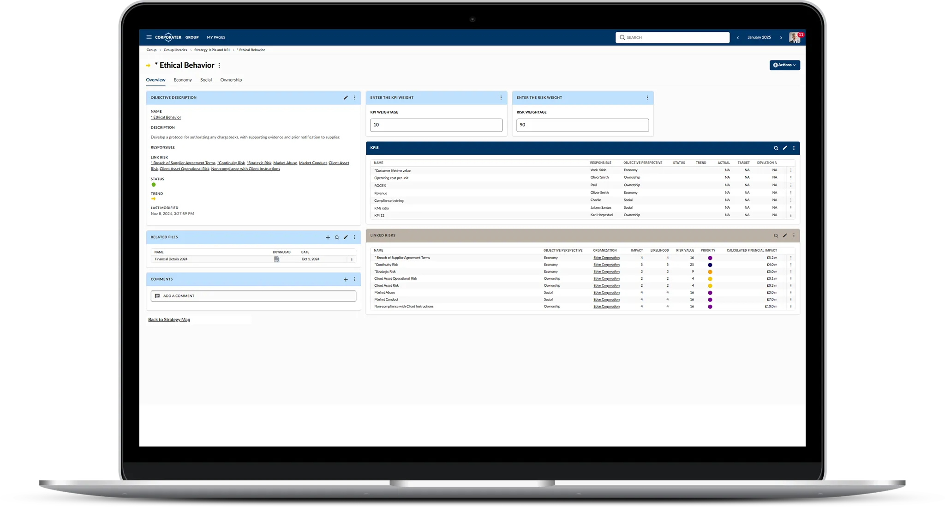945x507 pixels.
Task: Edit the Linked Risks panel
Action: pos(785,235)
